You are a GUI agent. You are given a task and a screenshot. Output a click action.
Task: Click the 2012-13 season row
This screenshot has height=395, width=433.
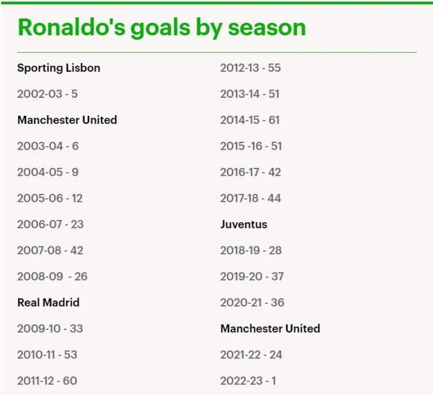(x=251, y=68)
